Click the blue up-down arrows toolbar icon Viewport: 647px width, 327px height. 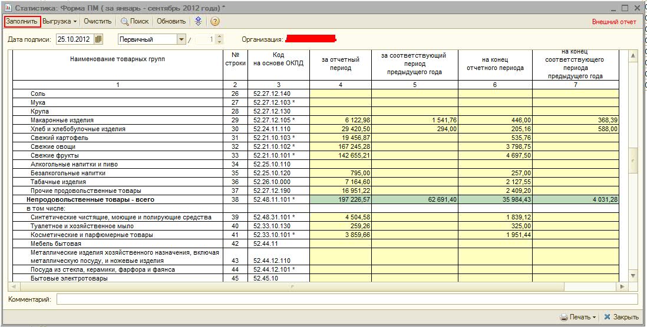(x=199, y=21)
